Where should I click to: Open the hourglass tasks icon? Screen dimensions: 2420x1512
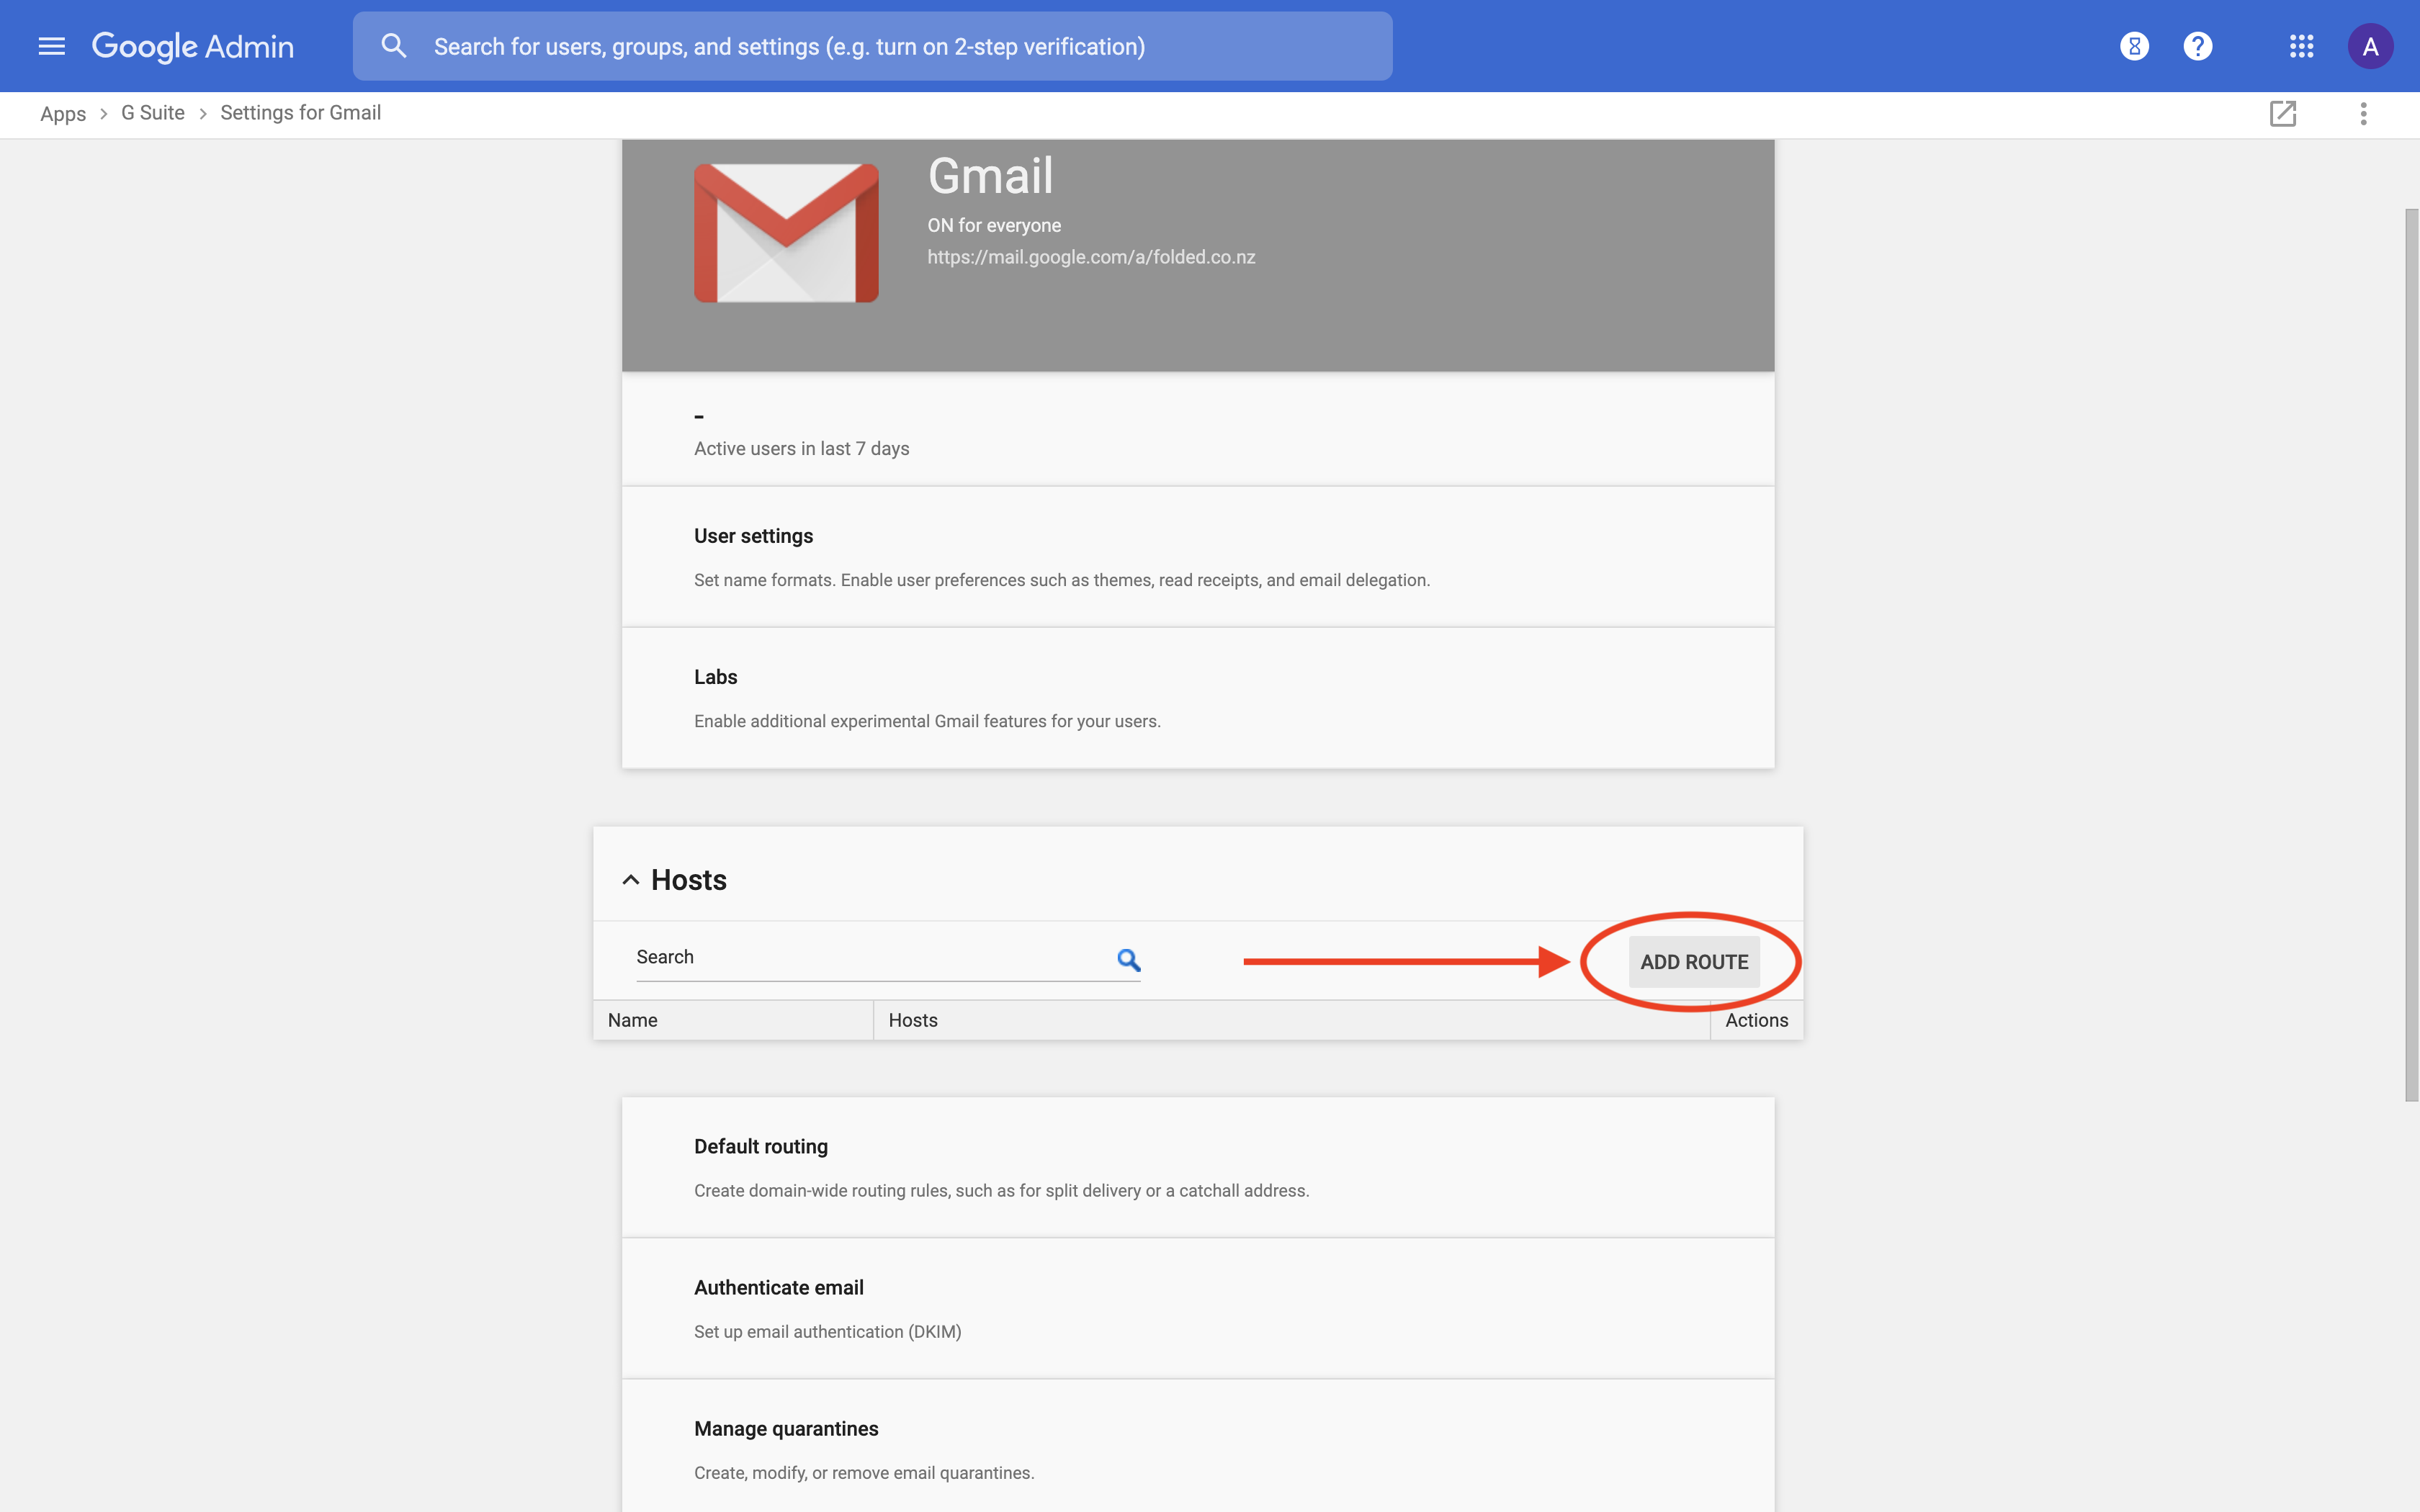click(x=2134, y=46)
